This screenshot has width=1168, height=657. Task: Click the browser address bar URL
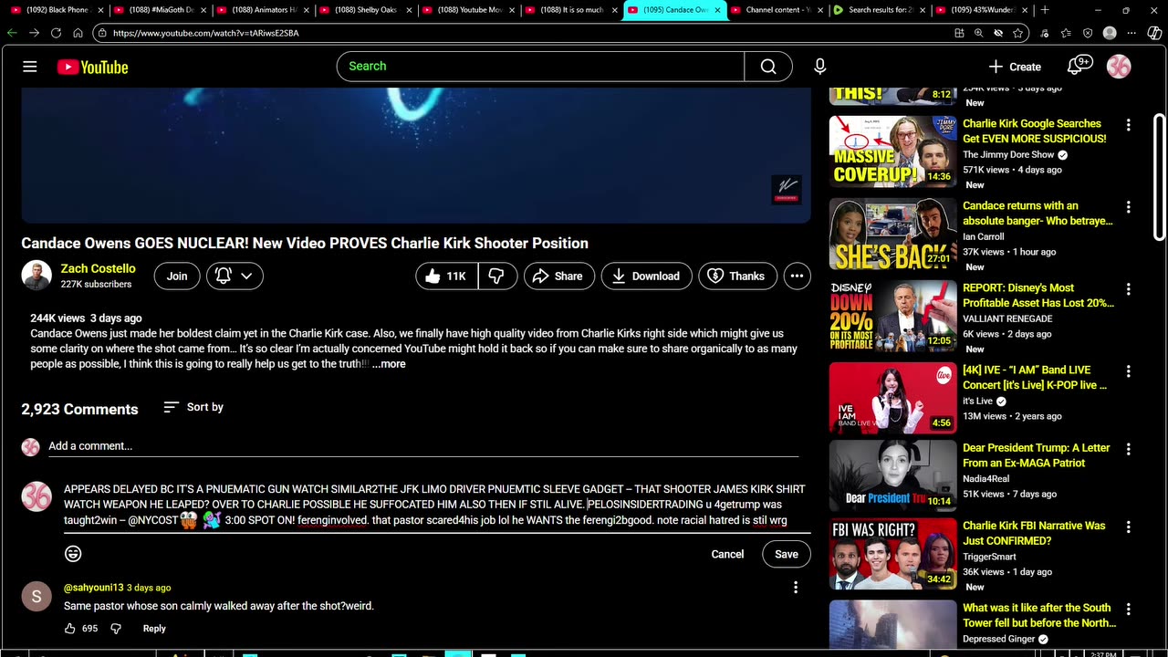tap(206, 33)
